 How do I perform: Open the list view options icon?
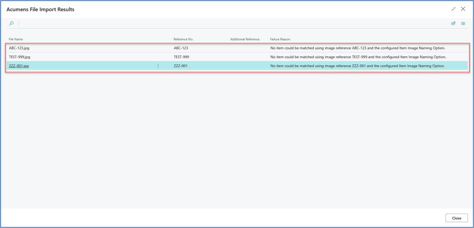[x=463, y=23]
